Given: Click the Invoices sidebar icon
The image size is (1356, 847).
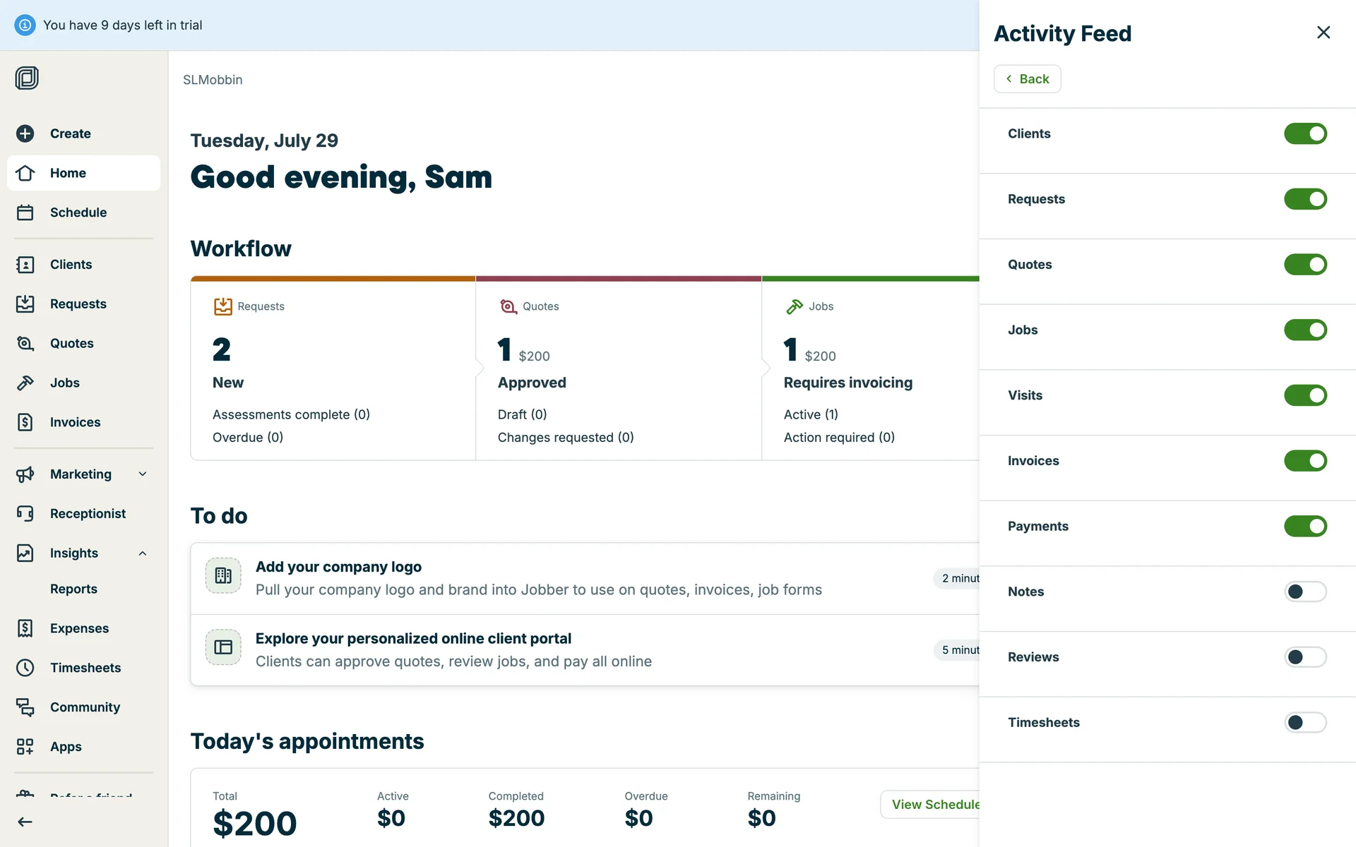Looking at the screenshot, I should (25, 422).
